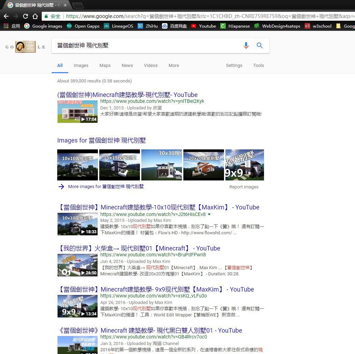Screen dimensions: 355x354
Task: Open the More search categories menu
Action: click(174, 66)
